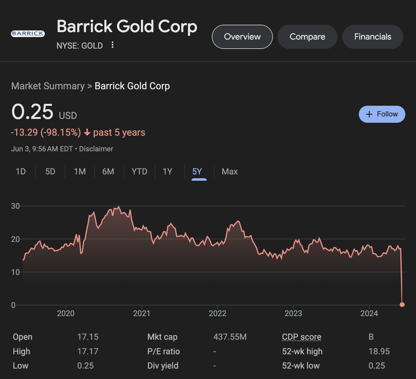Click the 52-wk low label
Image resolution: width=416 pixels, height=379 pixels.
pyautogui.click(x=301, y=366)
